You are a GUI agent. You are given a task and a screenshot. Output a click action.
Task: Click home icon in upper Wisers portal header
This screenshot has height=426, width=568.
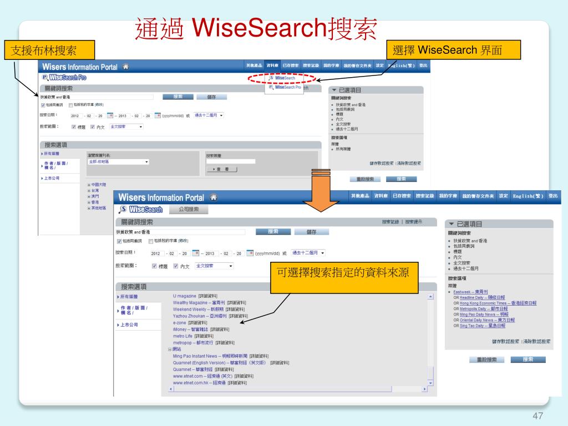tap(125, 67)
